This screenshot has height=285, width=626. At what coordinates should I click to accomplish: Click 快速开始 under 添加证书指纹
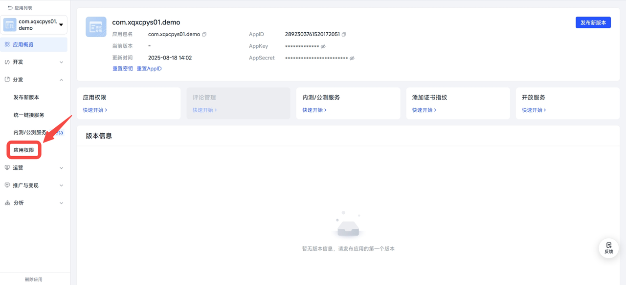(x=424, y=110)
